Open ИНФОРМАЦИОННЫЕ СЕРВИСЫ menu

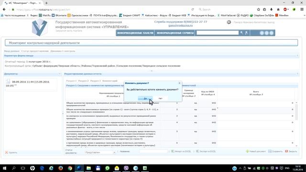click(x=175, y=33)
